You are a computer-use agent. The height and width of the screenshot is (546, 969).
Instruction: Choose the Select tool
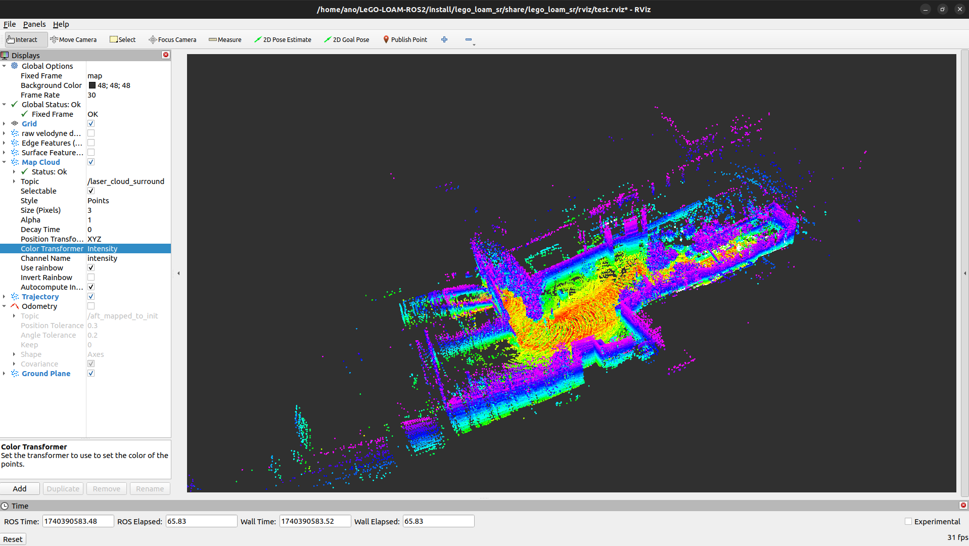coord(123,39)
